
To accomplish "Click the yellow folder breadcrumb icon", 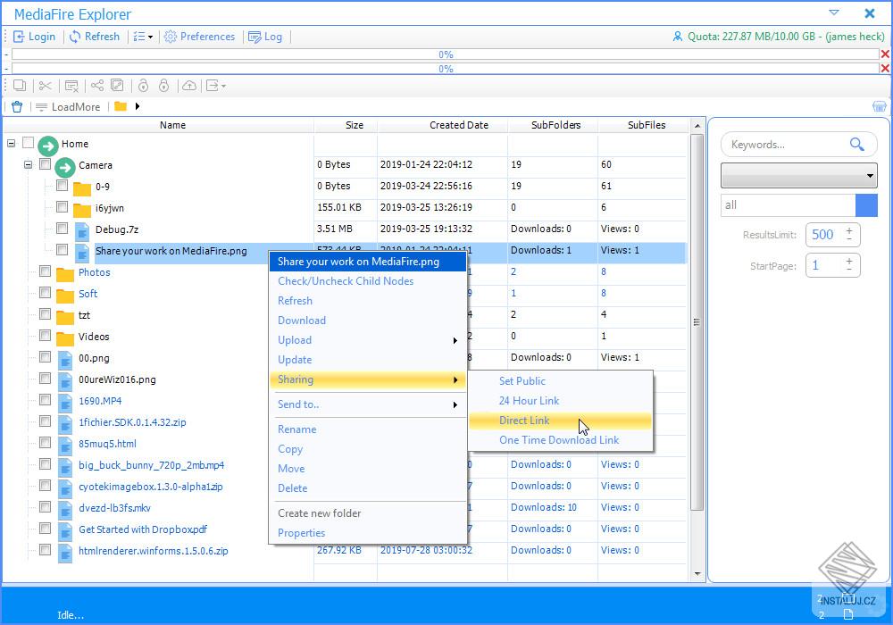I will (121, 106).
